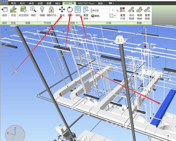Viewport: 176px width, 141px height.
Task: Click the 颜色 color wheel icon
Action: point(93,16)
